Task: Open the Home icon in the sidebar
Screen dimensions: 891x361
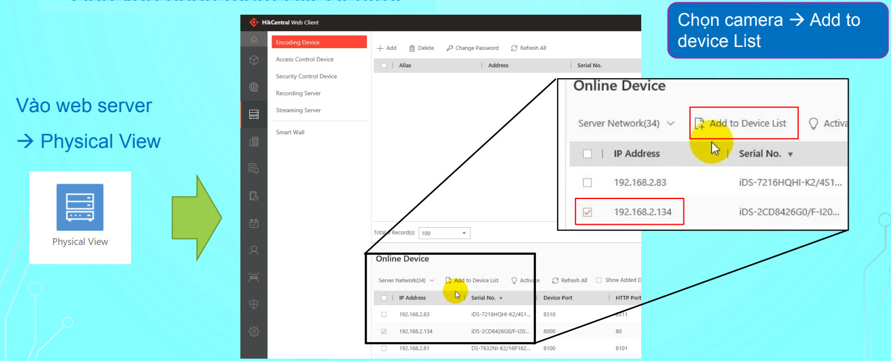Action: 254,39
